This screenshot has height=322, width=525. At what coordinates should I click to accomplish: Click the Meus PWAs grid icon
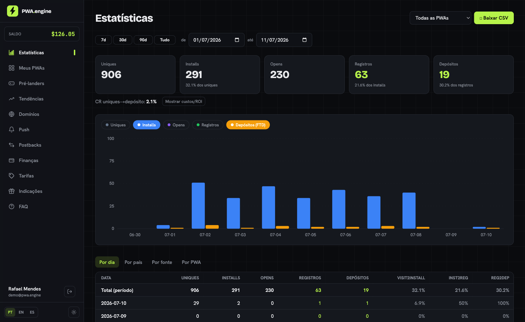[12, 68]
